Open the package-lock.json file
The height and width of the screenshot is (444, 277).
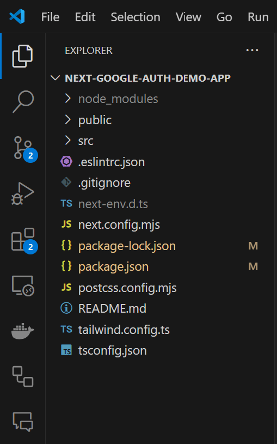click(x=127, y=246)
